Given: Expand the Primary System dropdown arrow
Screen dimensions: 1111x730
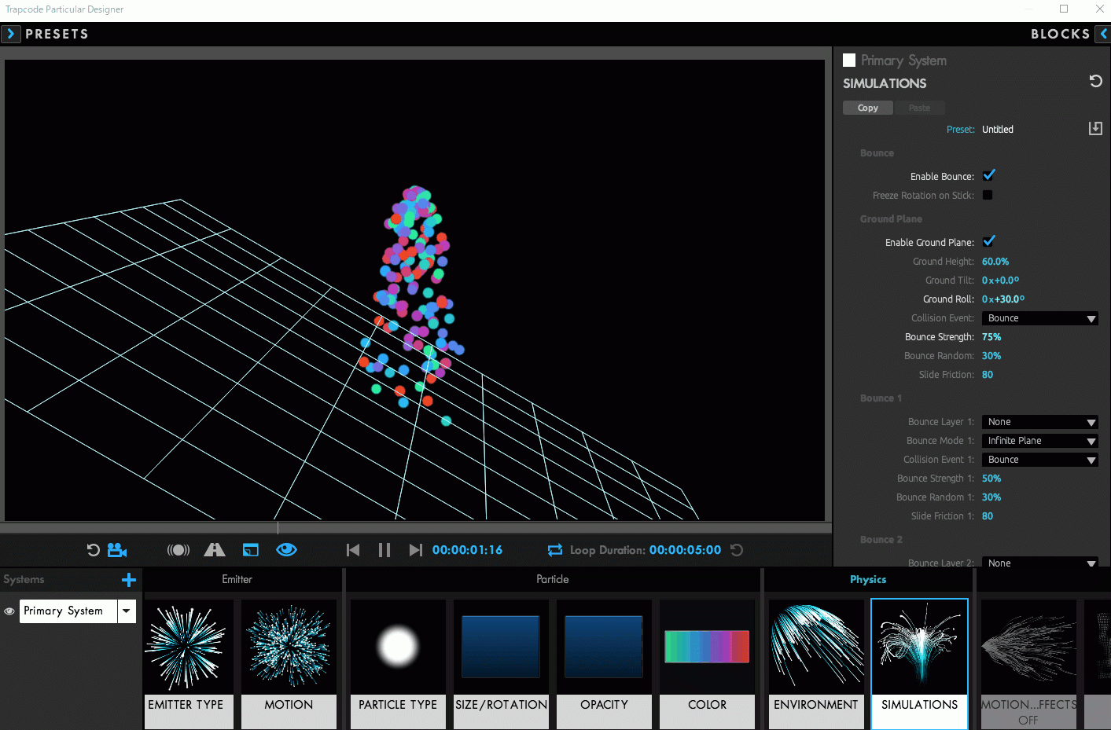Looking at the screenshot, I should point(127,611).
